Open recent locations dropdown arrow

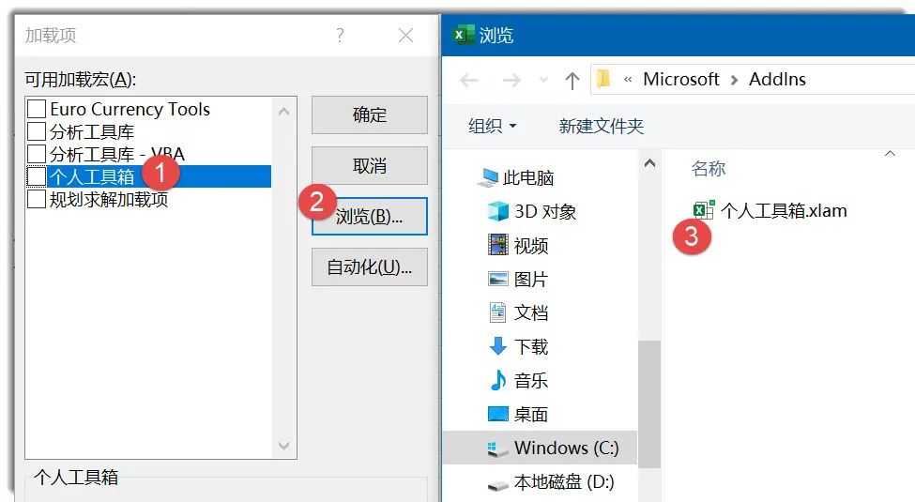pos(543,80)
